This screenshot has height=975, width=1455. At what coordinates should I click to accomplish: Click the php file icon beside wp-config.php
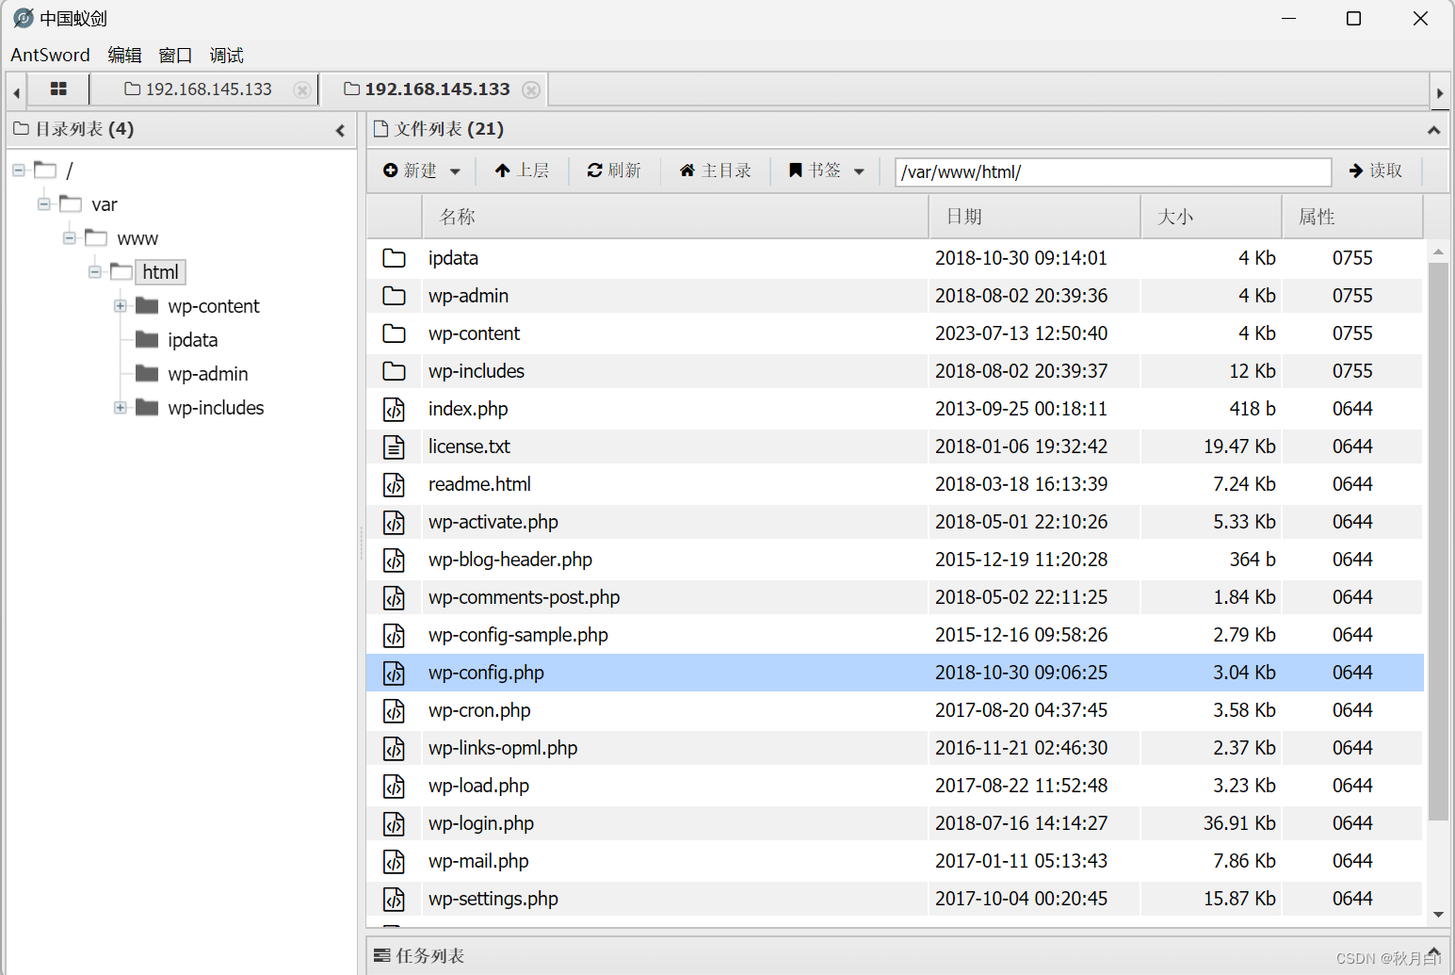(394, 673)
